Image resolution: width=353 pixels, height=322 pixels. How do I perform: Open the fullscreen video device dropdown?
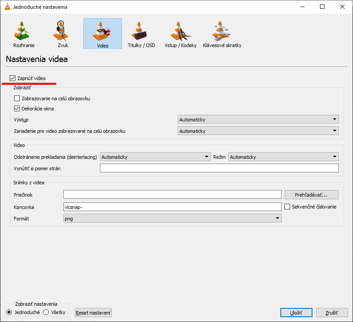click(x=258, y=131)
